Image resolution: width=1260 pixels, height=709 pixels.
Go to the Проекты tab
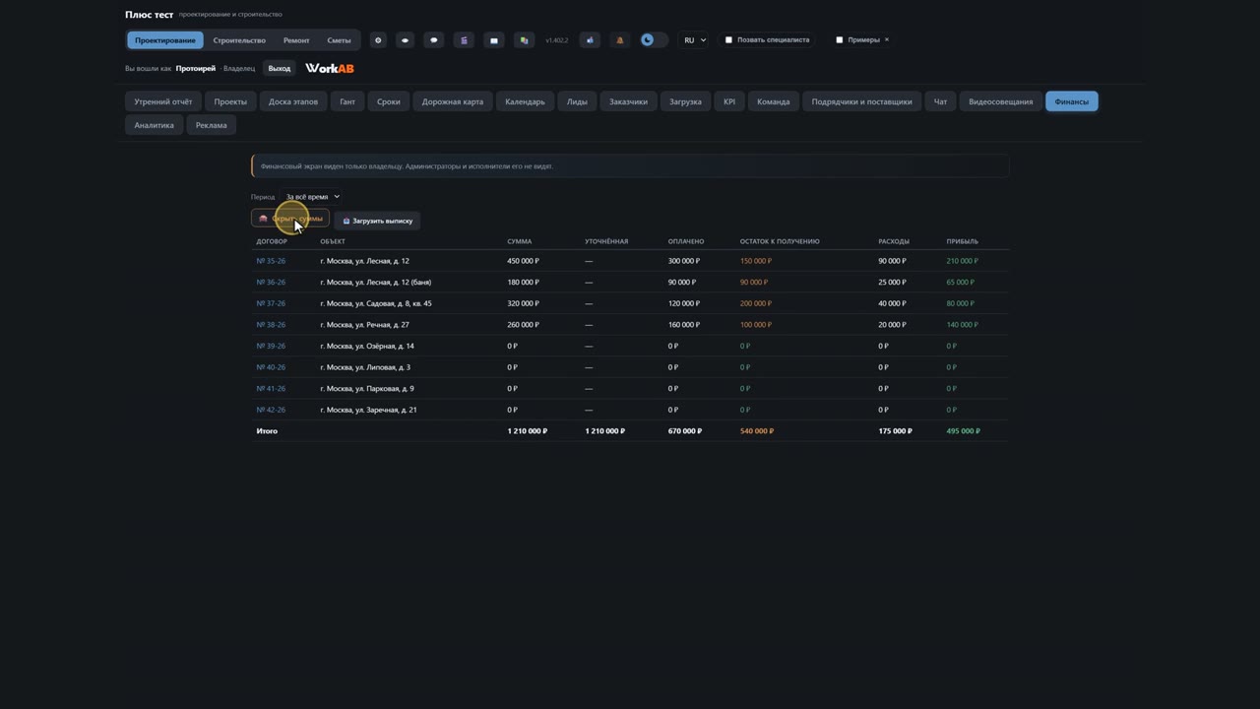230,101
